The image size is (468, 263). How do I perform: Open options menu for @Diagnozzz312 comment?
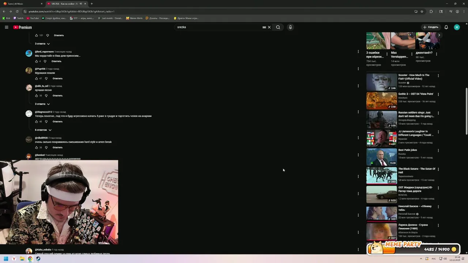coord(358,112)
